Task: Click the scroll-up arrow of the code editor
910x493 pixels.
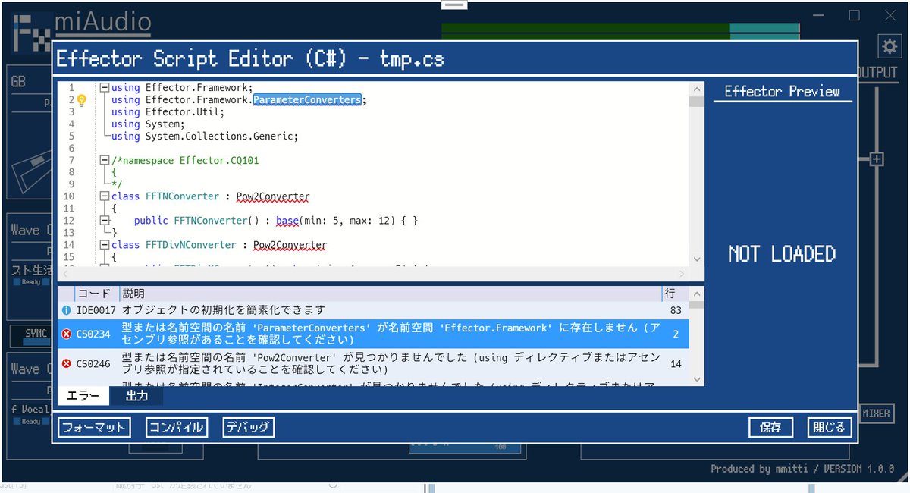Action: click(x=696, y=88)
